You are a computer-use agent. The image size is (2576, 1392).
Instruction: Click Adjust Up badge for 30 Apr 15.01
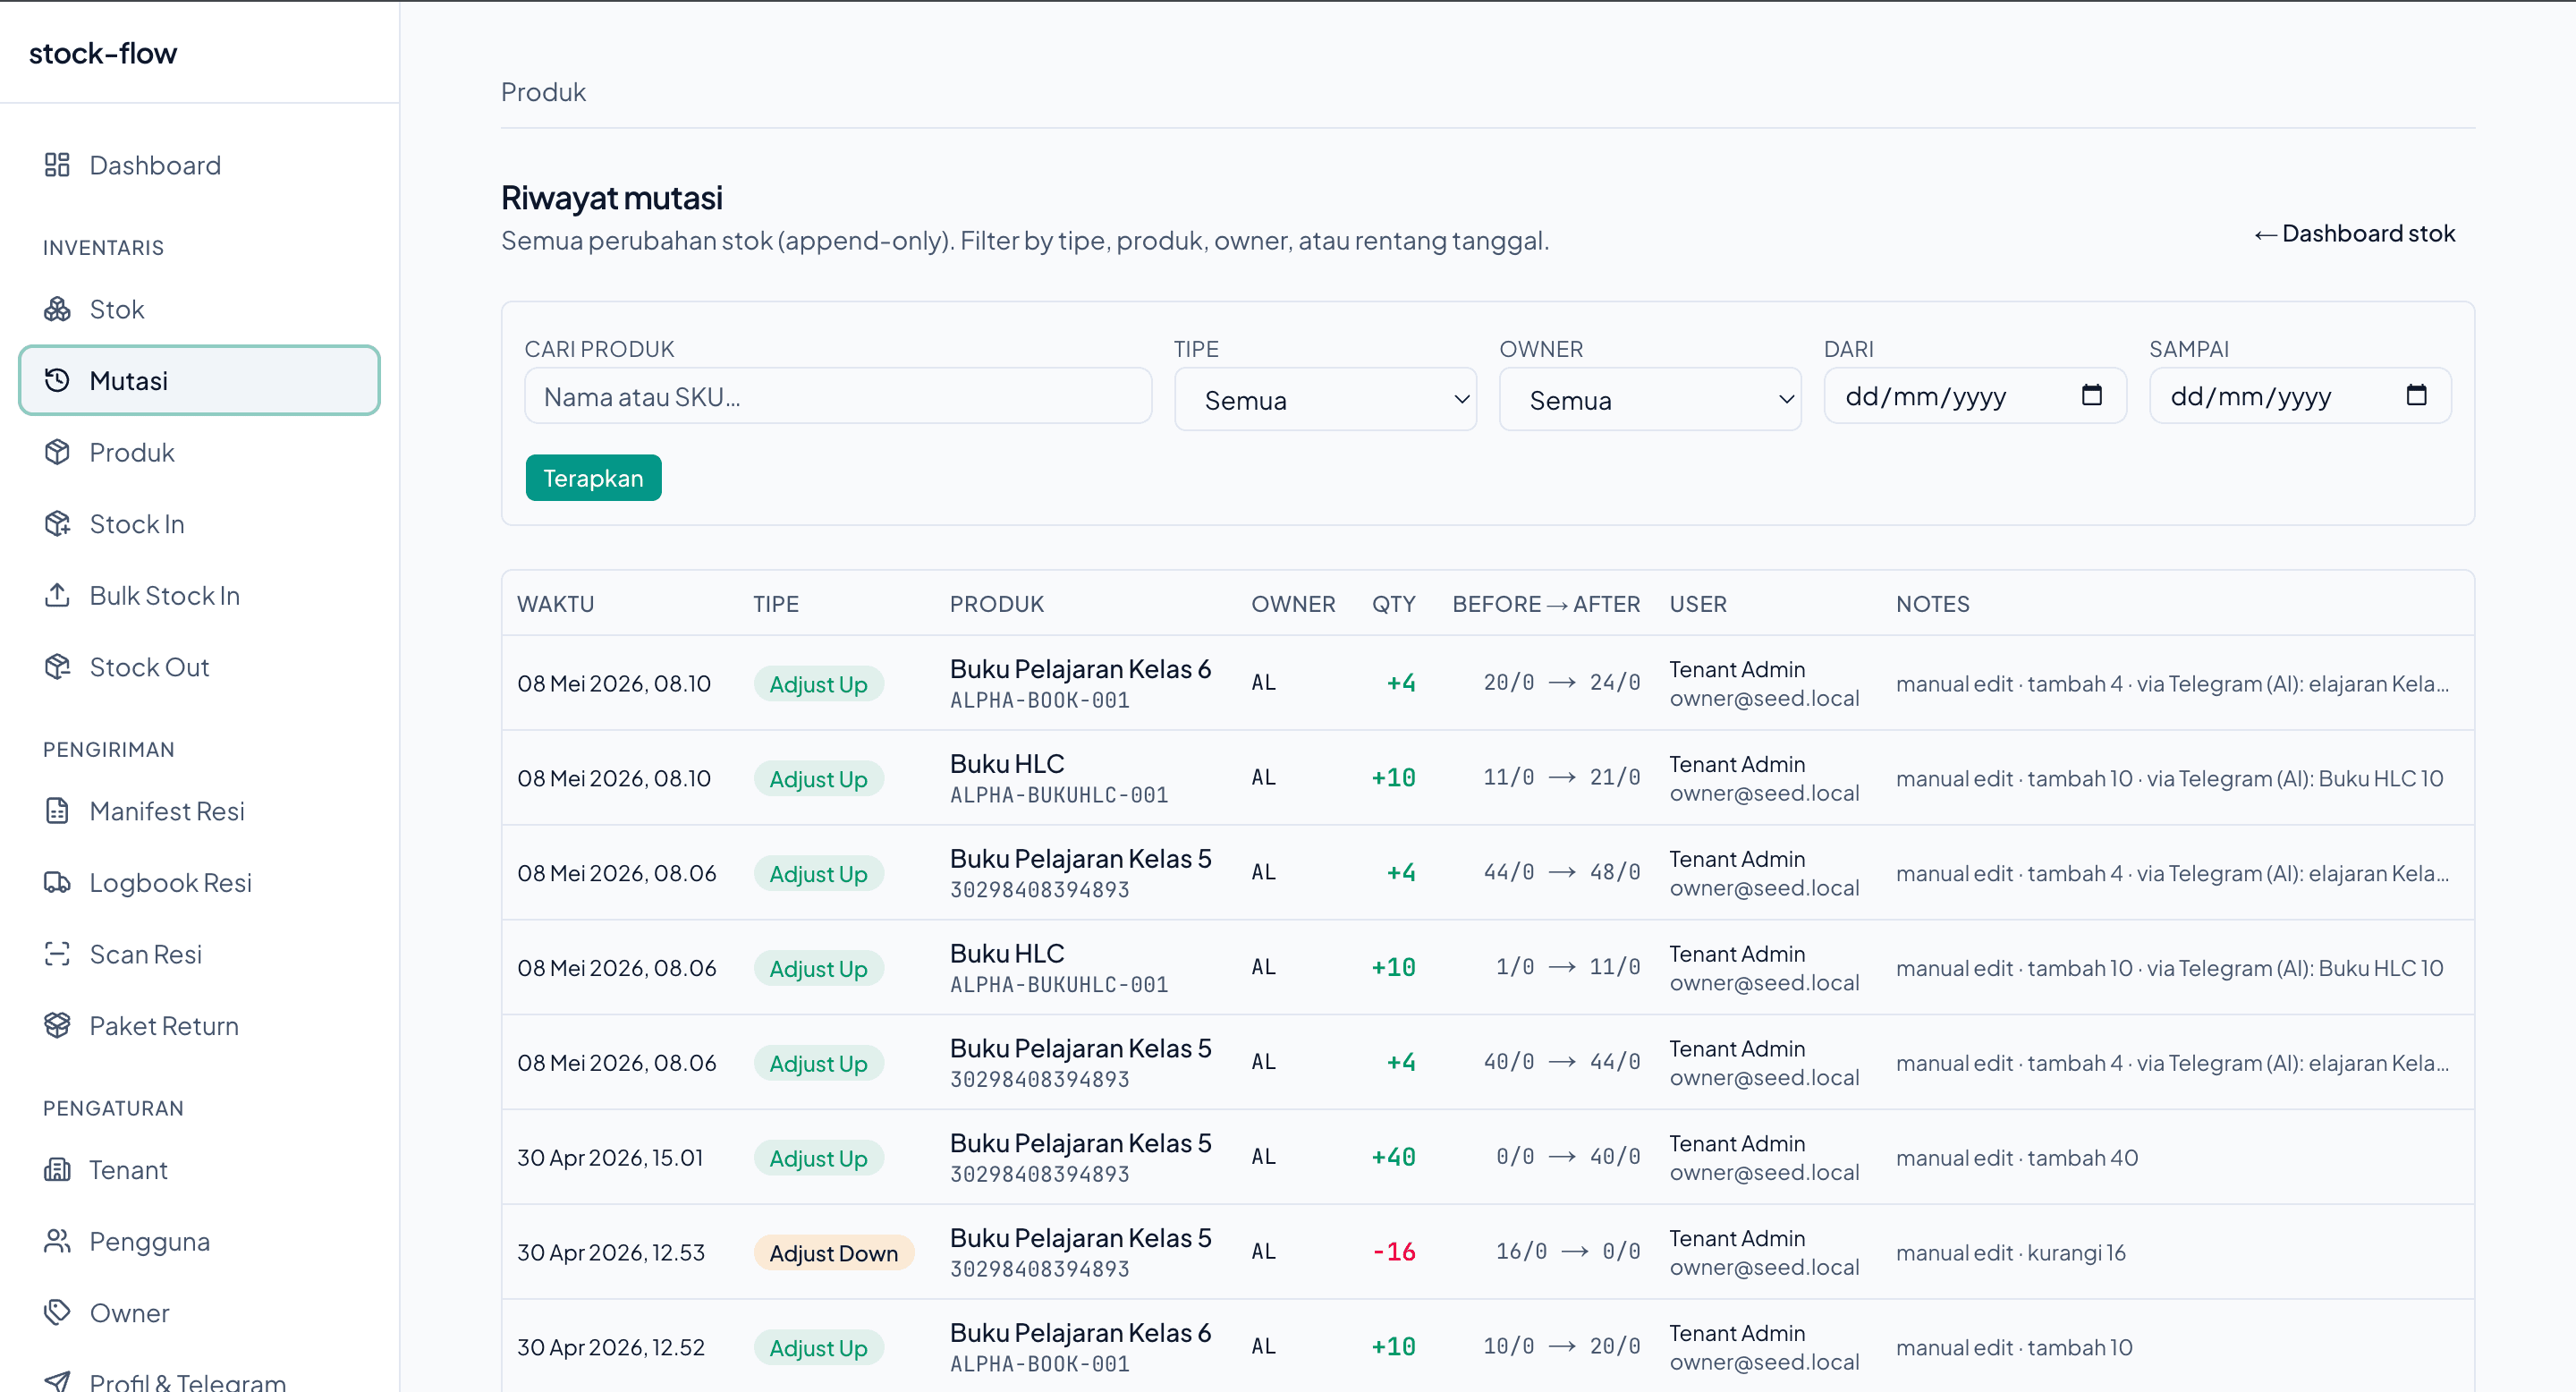coord(818,1158)
